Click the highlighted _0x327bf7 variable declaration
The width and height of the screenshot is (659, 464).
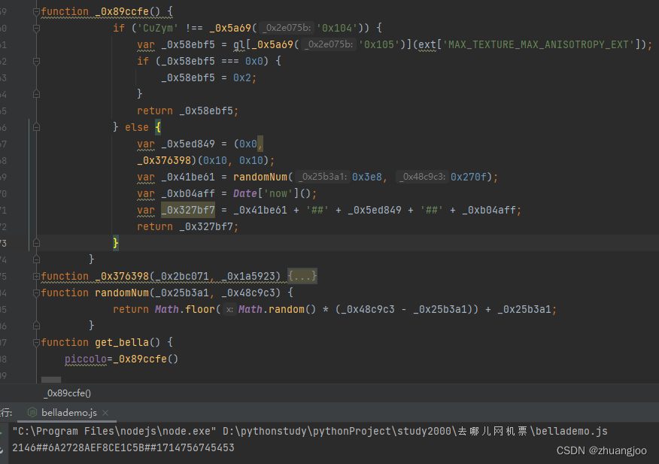click(188, 210)
